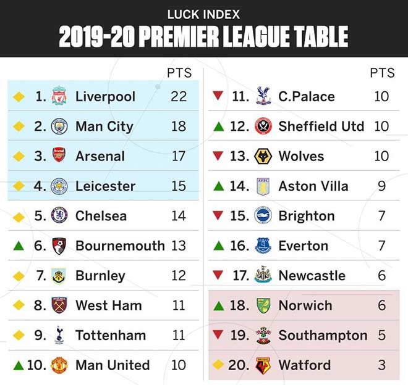
Task: Click the Tottenham cockerel crest
Action: point(59,335)
